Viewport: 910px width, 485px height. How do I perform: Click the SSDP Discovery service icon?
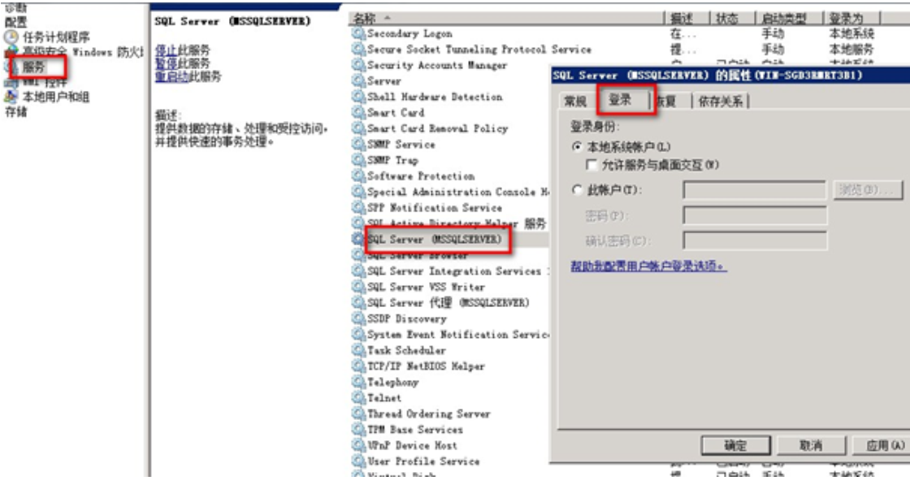tap(358, 318)
